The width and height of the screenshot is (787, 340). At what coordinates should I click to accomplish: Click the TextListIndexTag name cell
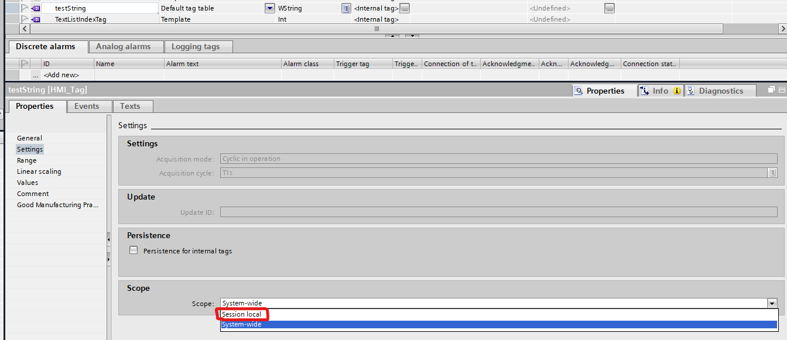coord(100,19)
